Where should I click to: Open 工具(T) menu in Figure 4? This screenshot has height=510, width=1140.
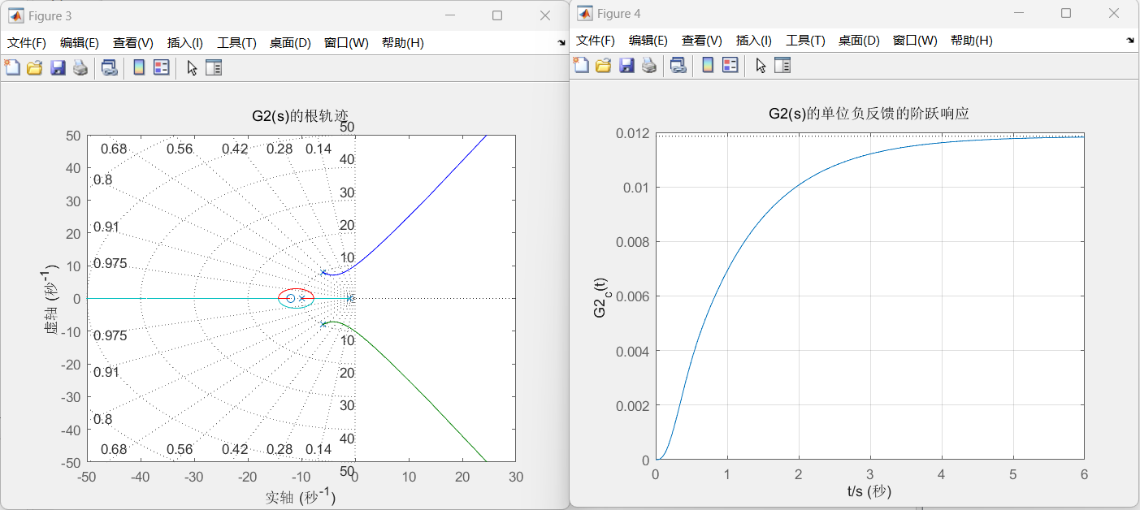pyautogui.click(x=805, y=41)
